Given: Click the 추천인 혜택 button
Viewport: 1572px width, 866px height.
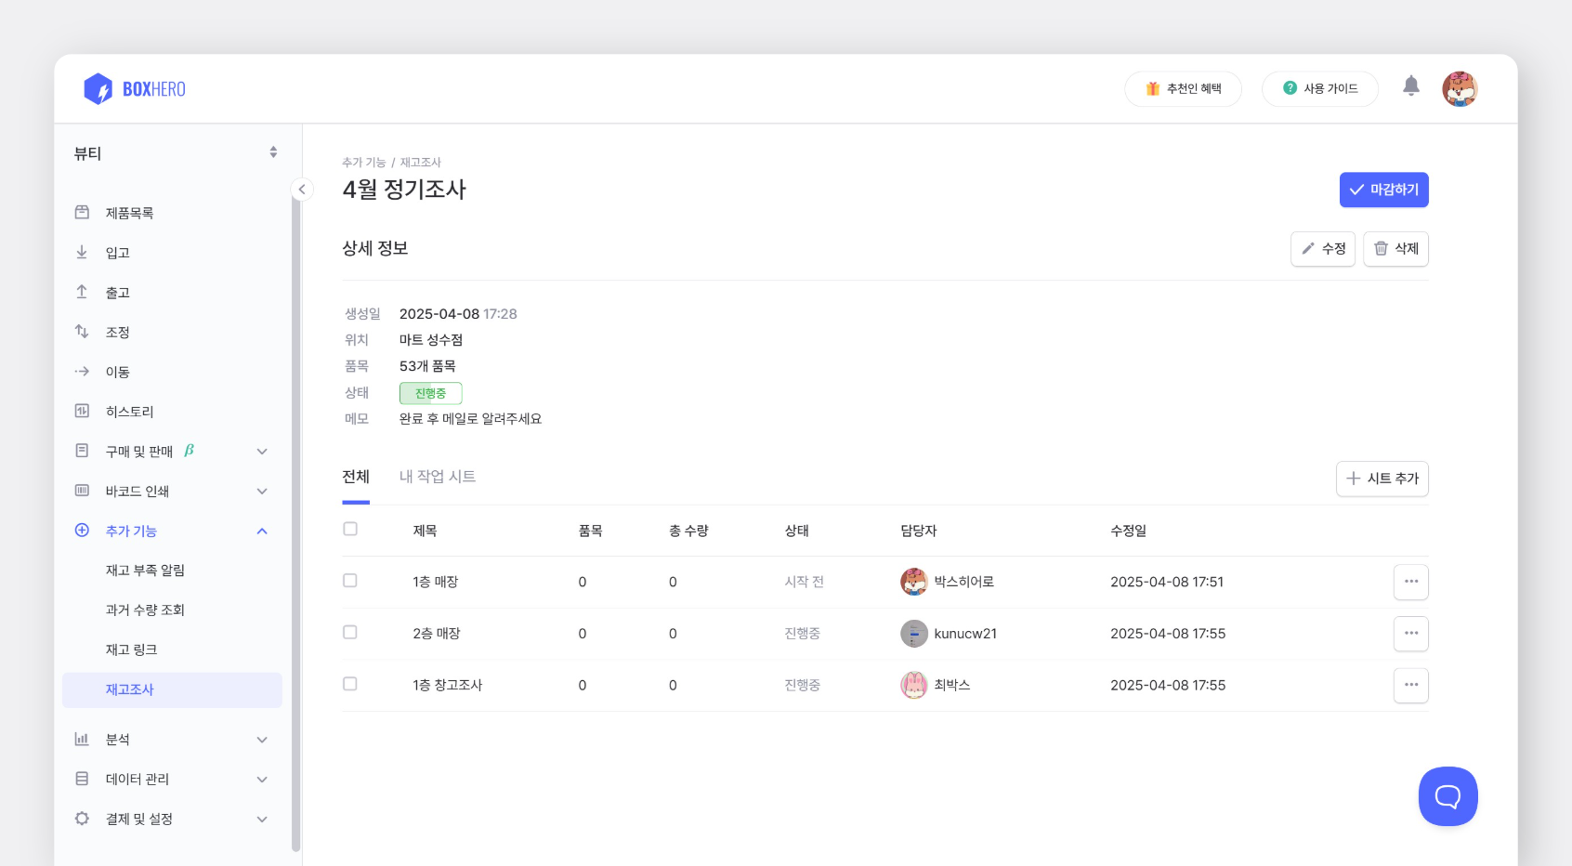Looking at the screenshot, I should [1183, 89].
